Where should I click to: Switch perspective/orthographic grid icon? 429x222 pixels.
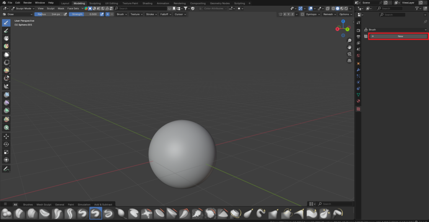pyautogui.click(x=349, y=61)
